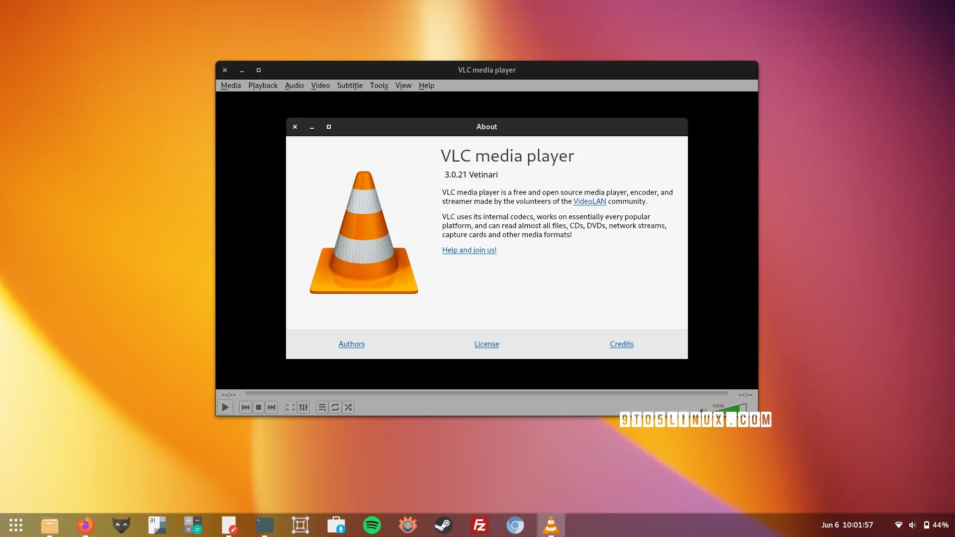The image size is (955, 537).
Task: Open the Credits link in About
Action: click(622, 344)
